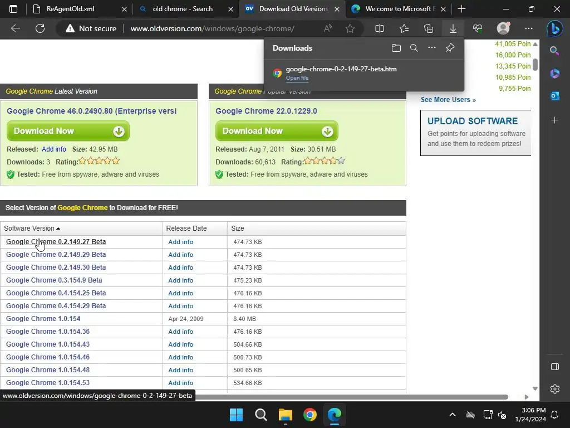The height and width of the screenshot is (428, 570).
Task: Open the profile avatar icon
Action: (x=503, y=28)
